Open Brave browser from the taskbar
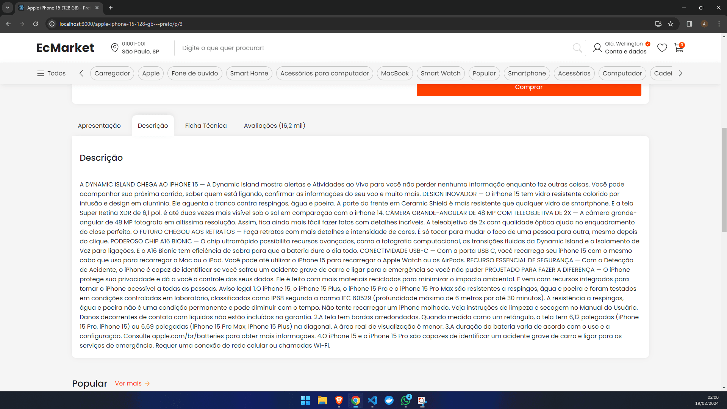The image size is (727, 409). 339,400
